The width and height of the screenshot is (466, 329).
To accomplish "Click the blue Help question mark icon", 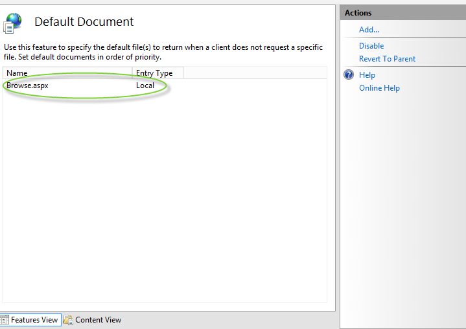I will 347,75.
